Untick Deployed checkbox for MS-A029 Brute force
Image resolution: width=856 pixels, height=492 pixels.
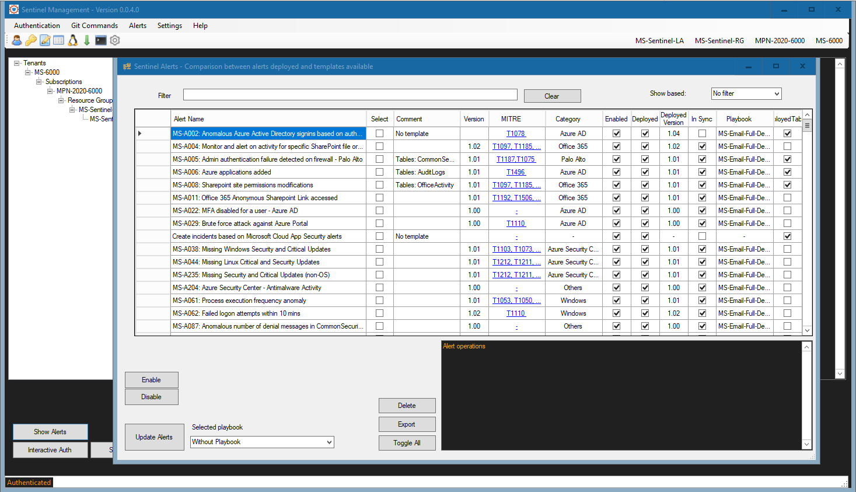[x=645, y=224]
